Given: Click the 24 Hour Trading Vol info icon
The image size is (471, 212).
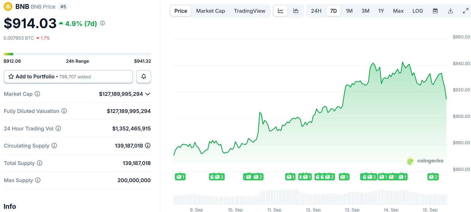Looking at the screenshot, I should [x=58, y=128].
